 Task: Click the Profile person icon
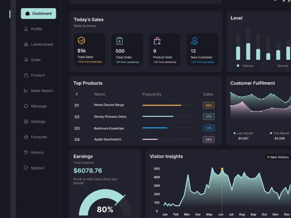coord(26,29)
